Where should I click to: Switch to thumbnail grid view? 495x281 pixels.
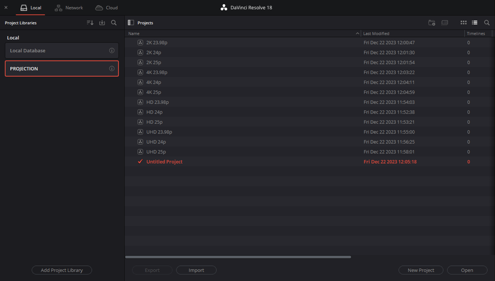click(463, 23)
